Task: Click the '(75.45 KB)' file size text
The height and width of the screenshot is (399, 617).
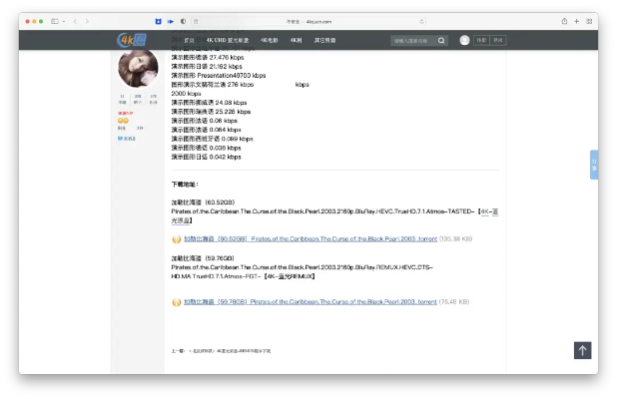Action: 454,302
